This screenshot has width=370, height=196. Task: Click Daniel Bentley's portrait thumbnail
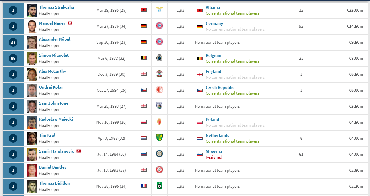[x=32, y=170]
